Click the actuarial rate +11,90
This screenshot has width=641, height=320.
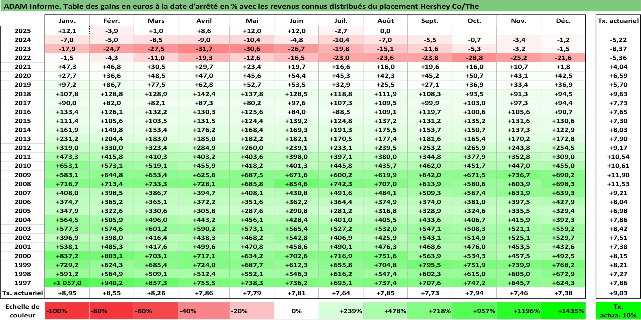pos(618,175)
